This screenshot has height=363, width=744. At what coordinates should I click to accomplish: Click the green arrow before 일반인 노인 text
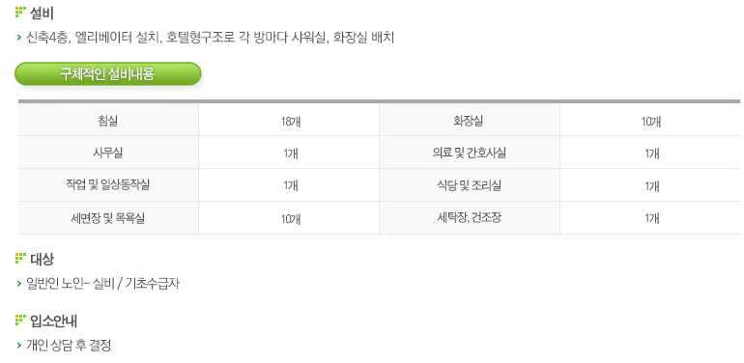[x=19, y=284]
